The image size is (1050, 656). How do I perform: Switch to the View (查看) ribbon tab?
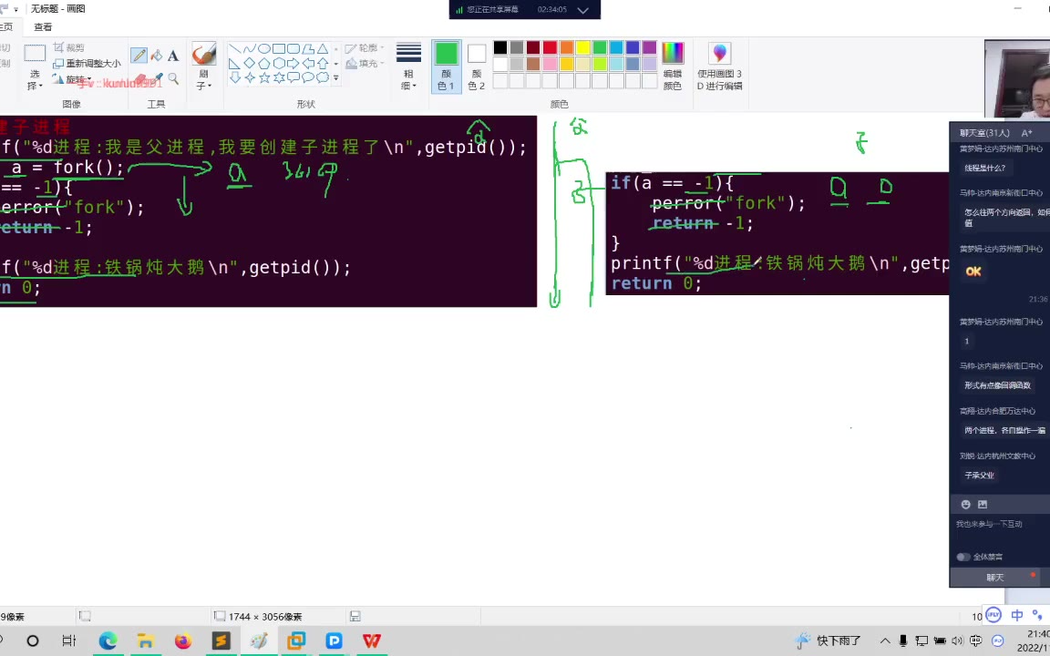[x=43, y=26]
